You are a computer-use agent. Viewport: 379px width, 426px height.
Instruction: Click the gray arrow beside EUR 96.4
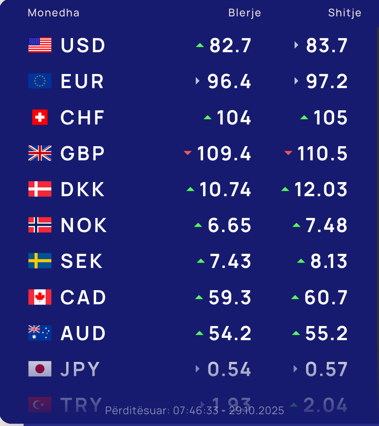pyautogui.click(x=198, y=81)
